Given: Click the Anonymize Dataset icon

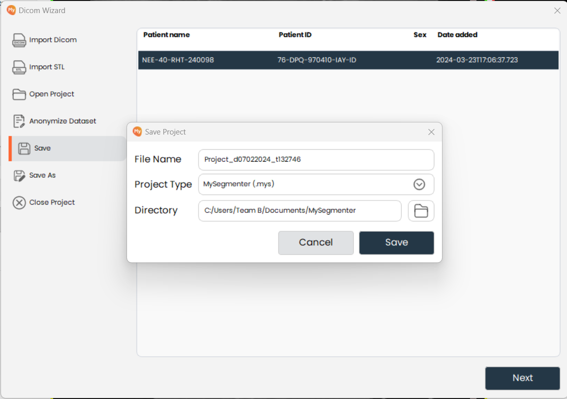Looking at the screenshot, I should tap(18, 121).
